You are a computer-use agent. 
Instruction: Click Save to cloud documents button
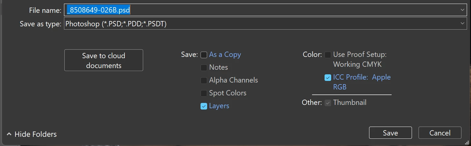[104, 60]
